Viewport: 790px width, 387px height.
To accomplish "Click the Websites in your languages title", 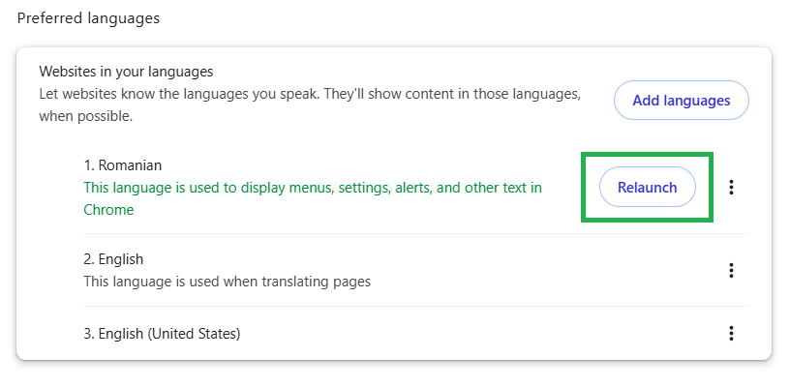I will pos(126,72).
